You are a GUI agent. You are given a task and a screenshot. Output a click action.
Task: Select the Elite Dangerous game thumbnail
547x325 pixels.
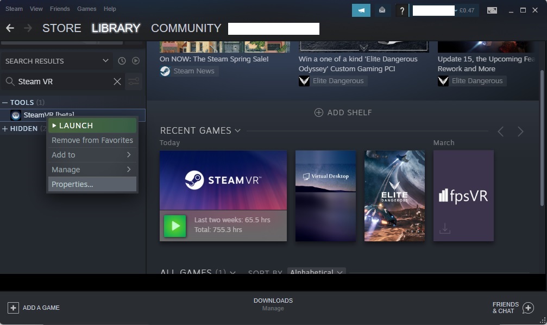point(394,196)
